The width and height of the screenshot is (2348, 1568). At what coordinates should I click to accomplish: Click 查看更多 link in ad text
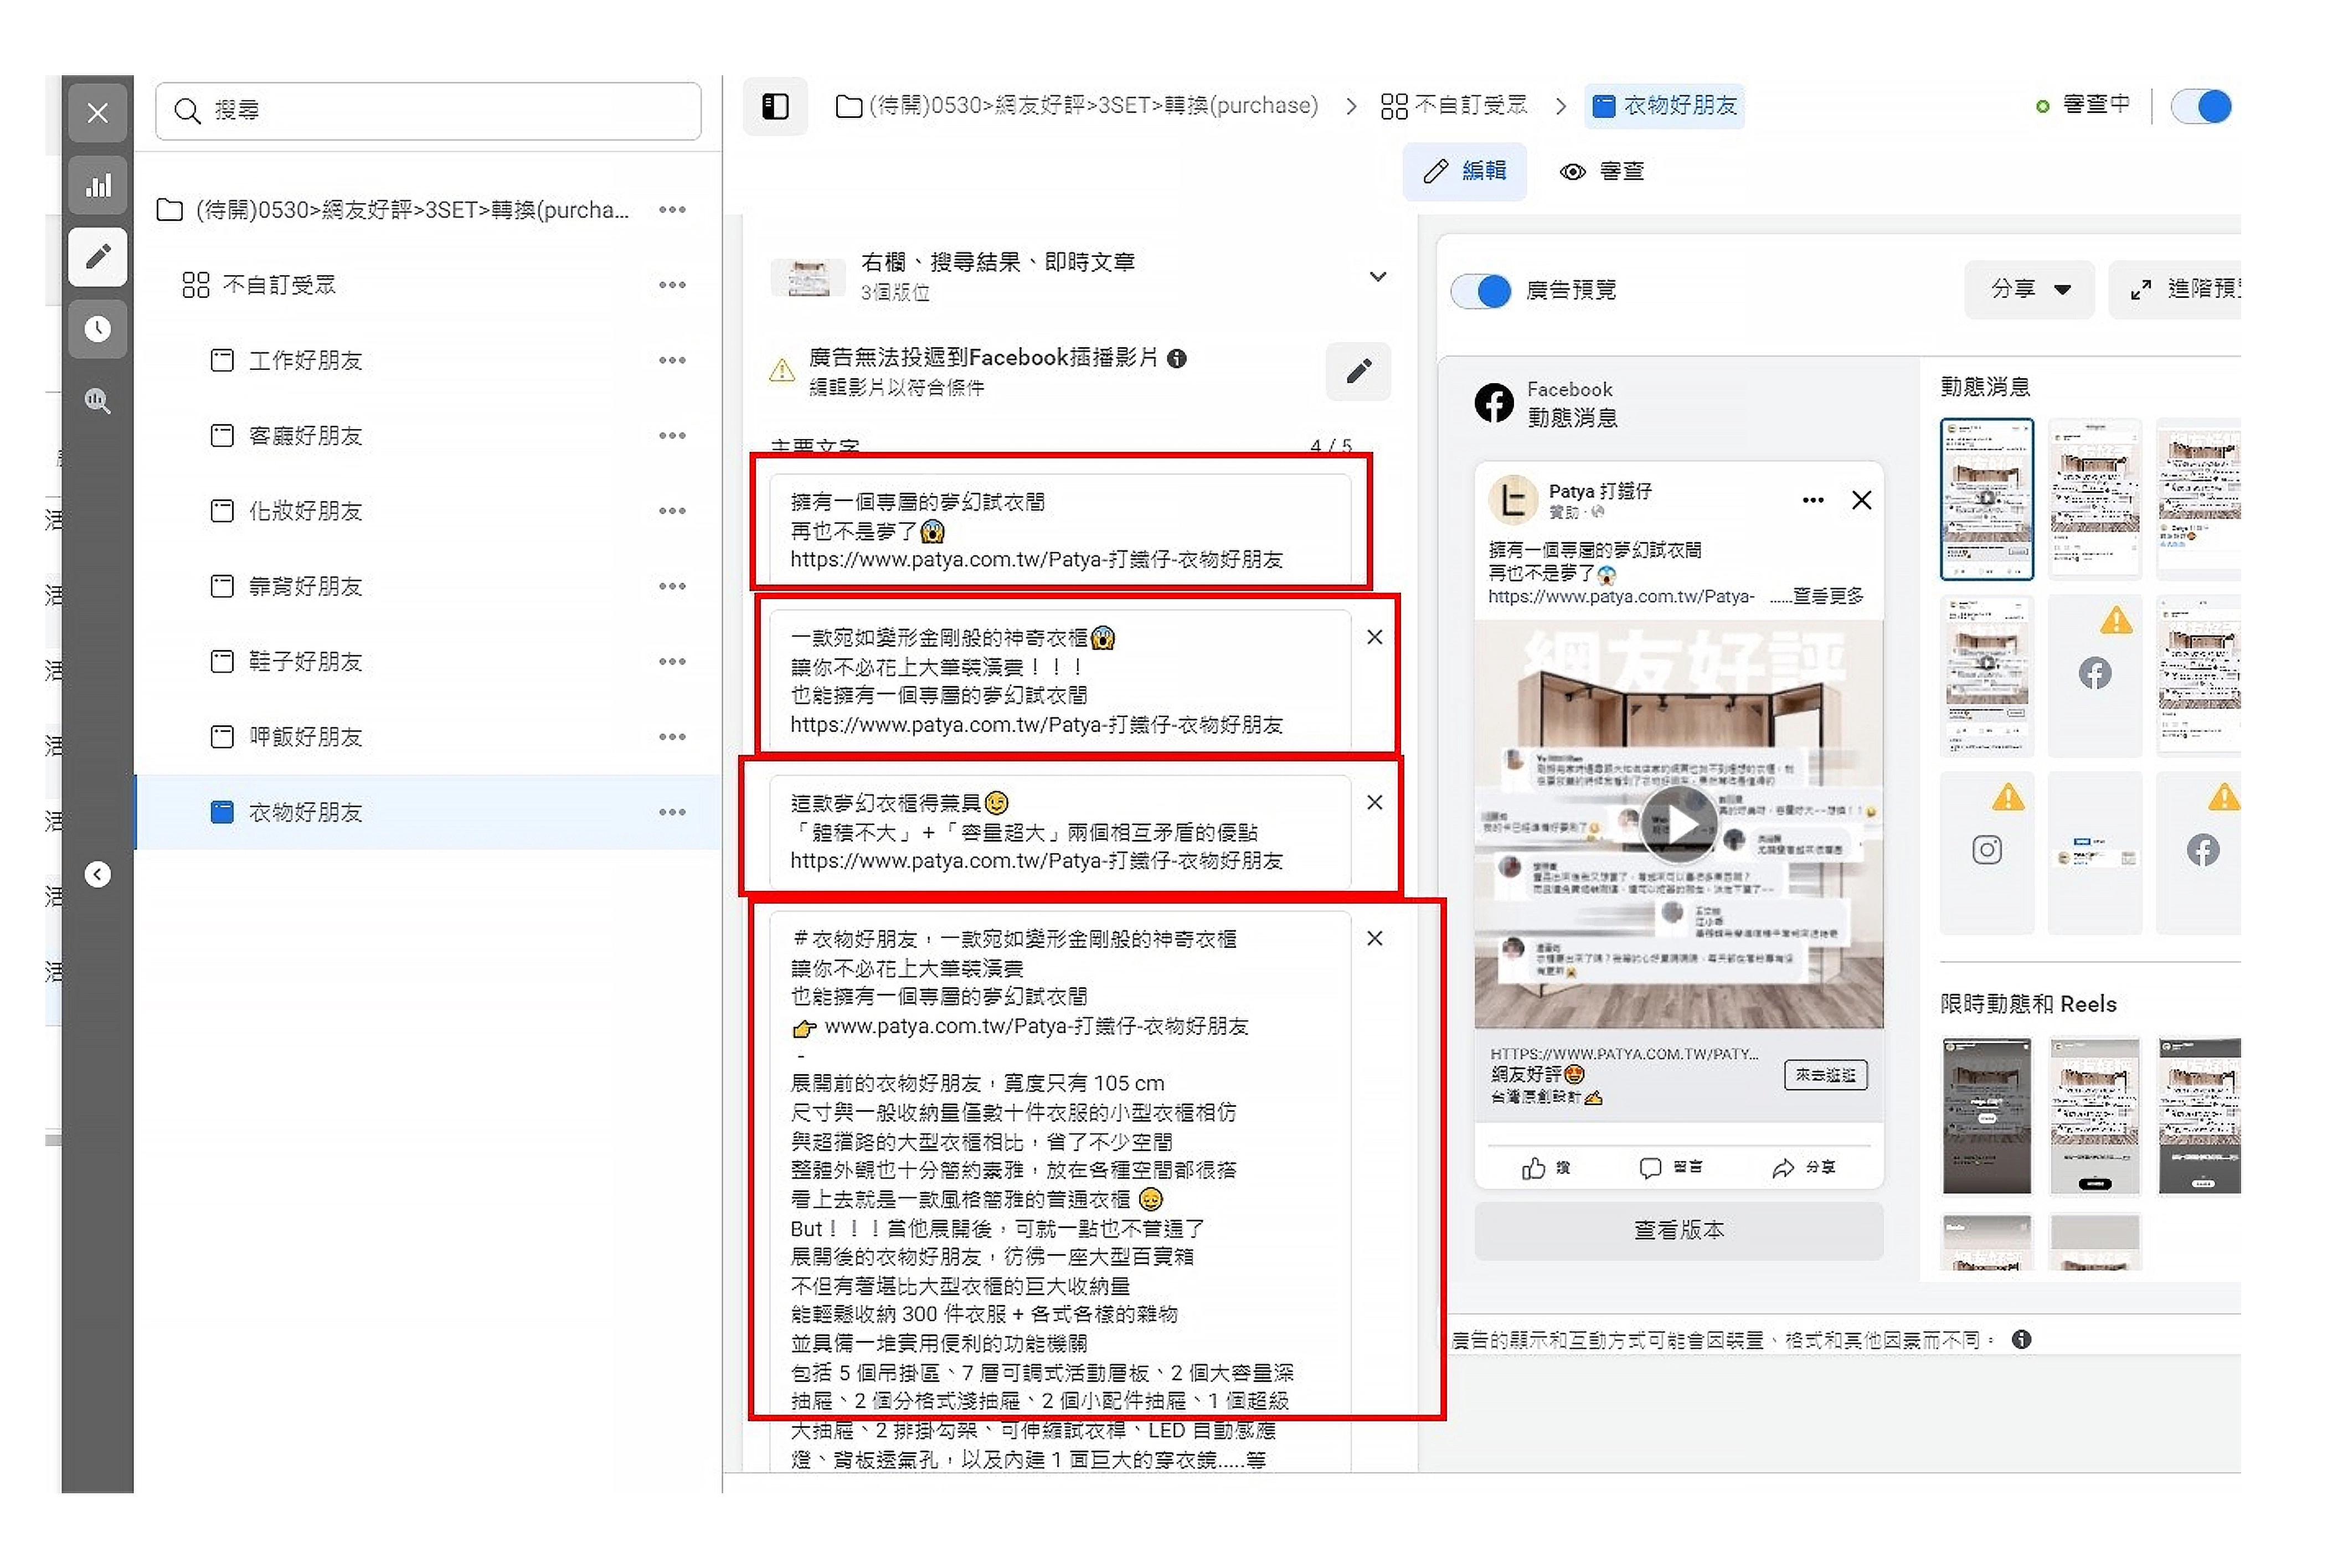coord(1827,596)
